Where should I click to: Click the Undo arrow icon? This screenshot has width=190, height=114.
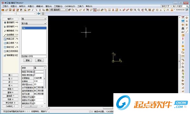[x=33, y=10]
